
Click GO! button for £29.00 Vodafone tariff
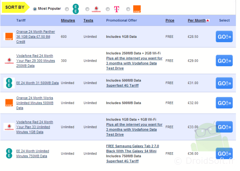tap(224, 61)
